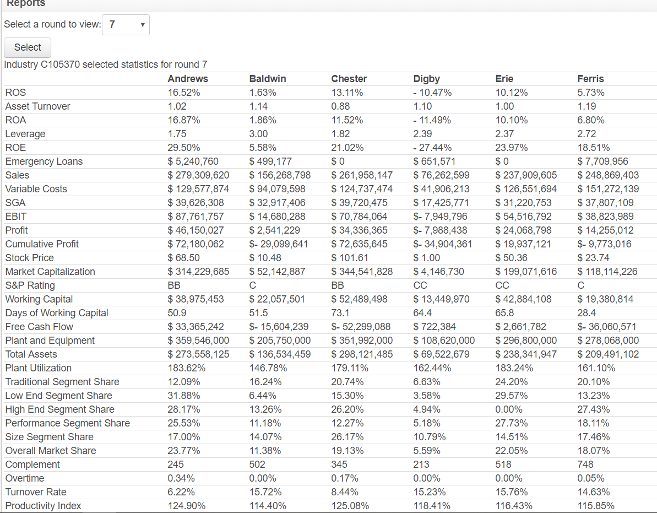The width and height of the screenshot is (657, 513).
Task: Click the Complement row label
Action: (x=32, y=465)
